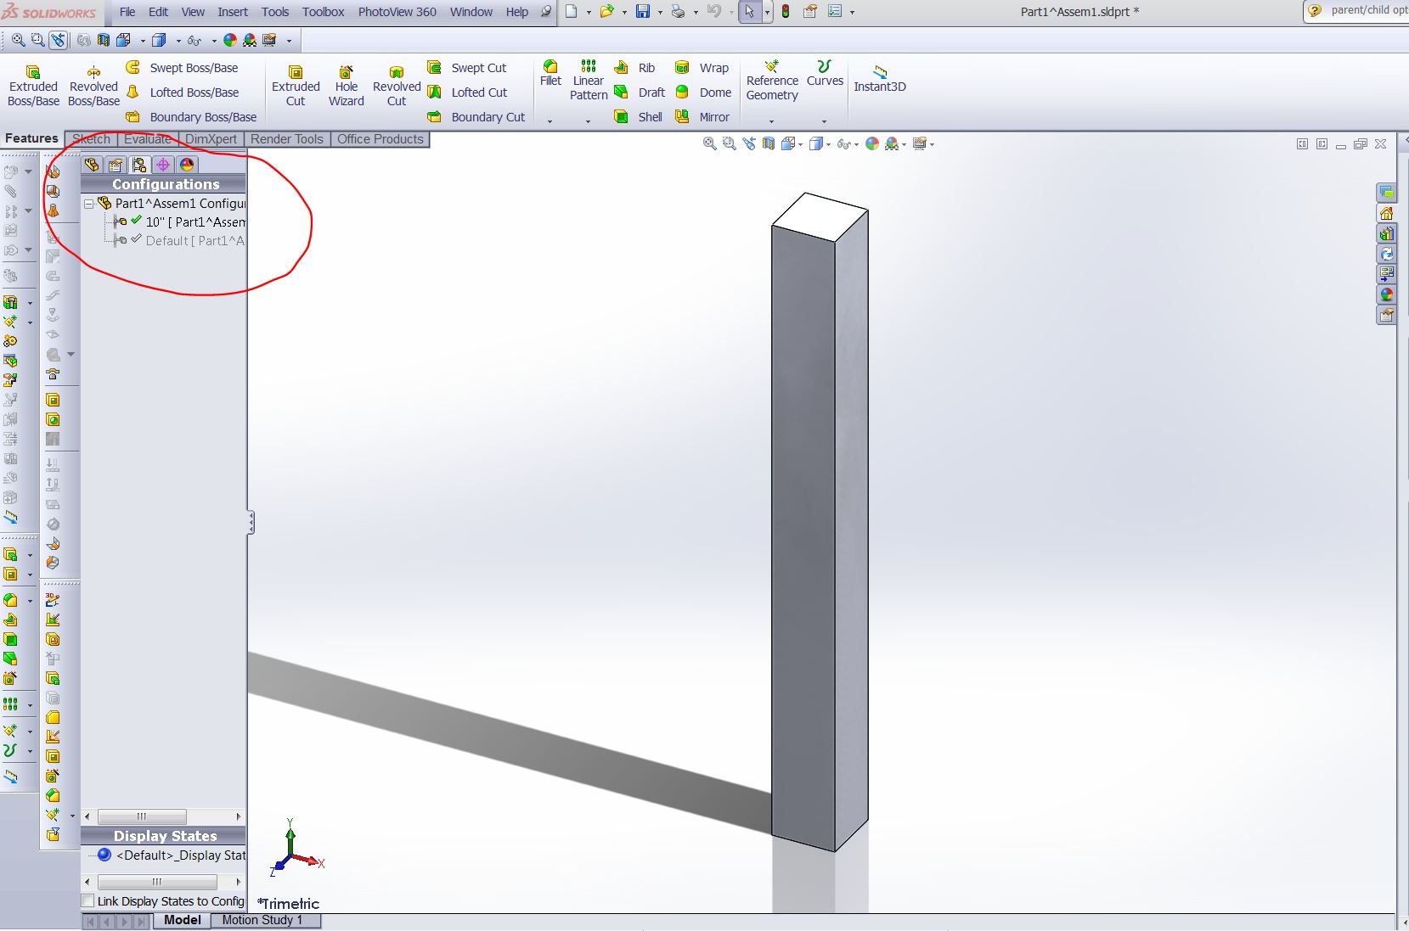The height and width of the screenshot is (931, 1409).
Task: Start an Extruded Cut
Action: point(296,86)
